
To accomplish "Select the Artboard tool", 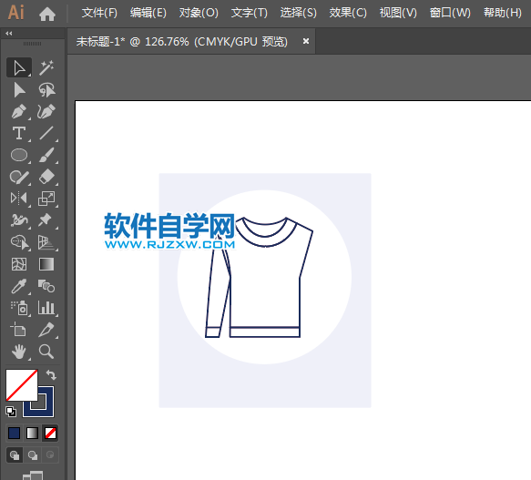I will pyautogui.click(x=19, y=329).
